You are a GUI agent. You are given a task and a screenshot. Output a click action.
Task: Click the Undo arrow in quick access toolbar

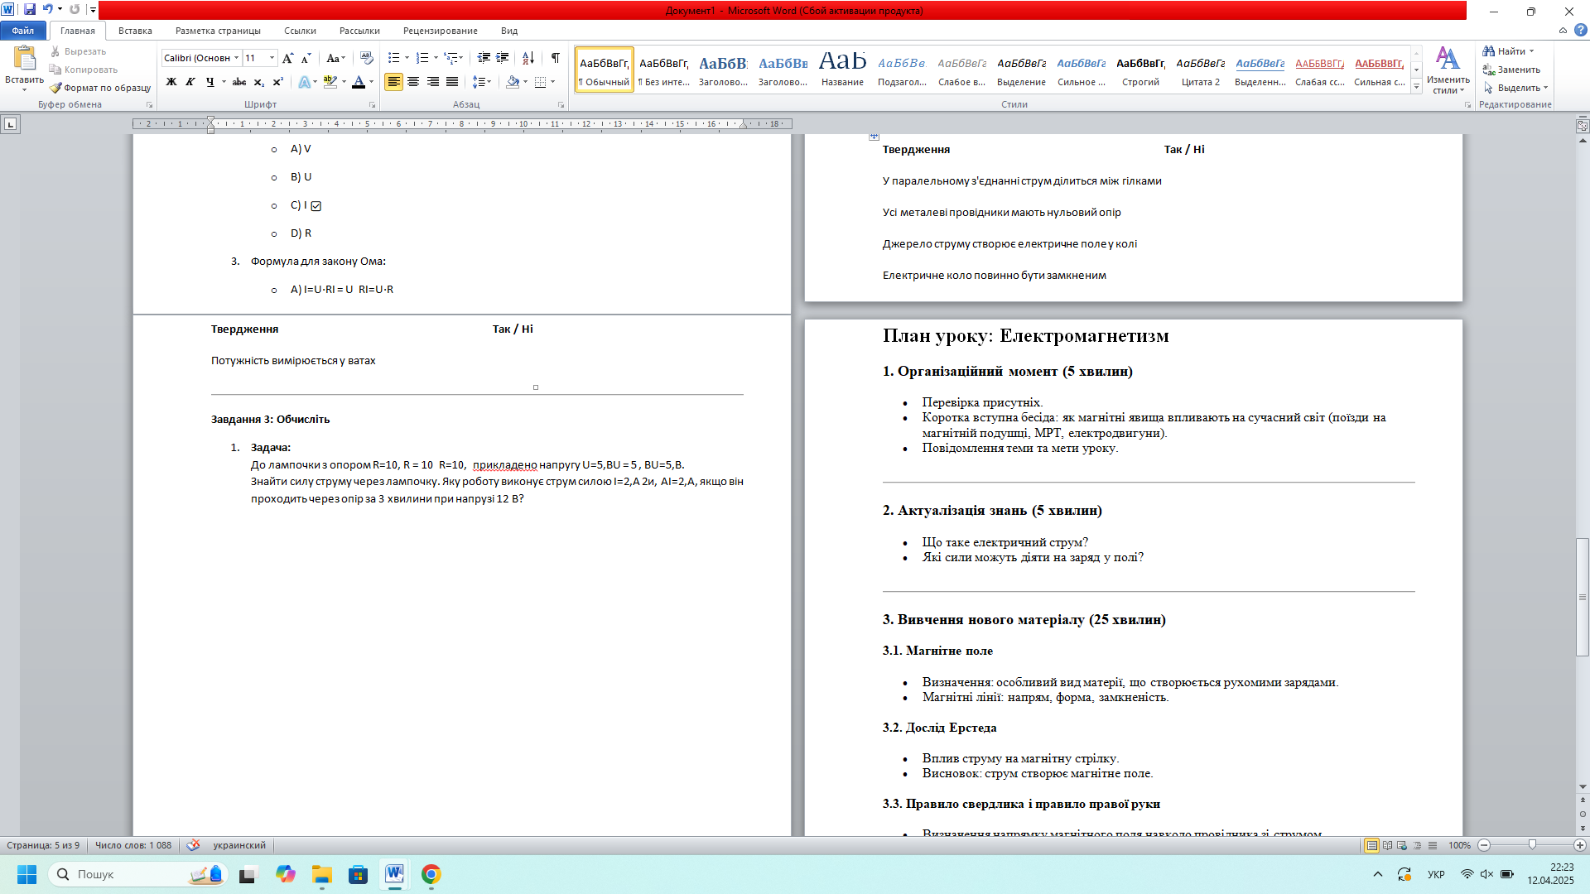(47, 10)
